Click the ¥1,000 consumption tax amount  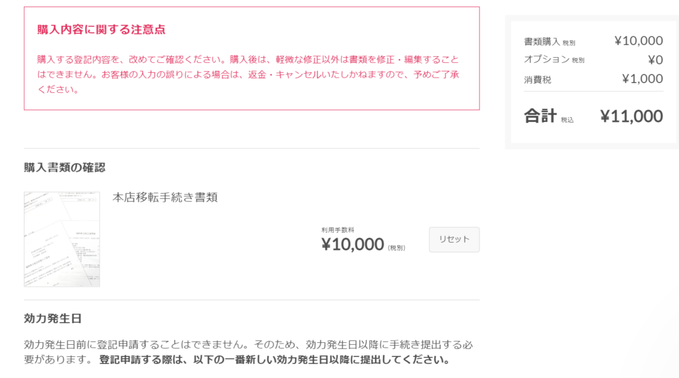pyautogui.click(x=642, y=79)
